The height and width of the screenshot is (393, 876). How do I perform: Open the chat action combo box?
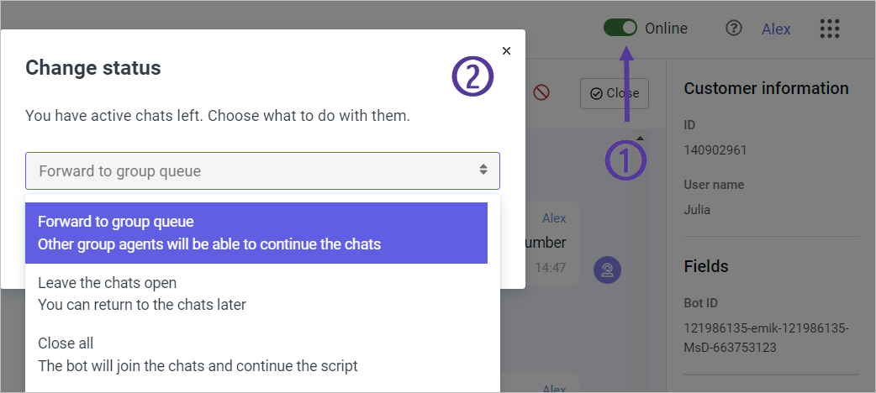coord(262,170)
